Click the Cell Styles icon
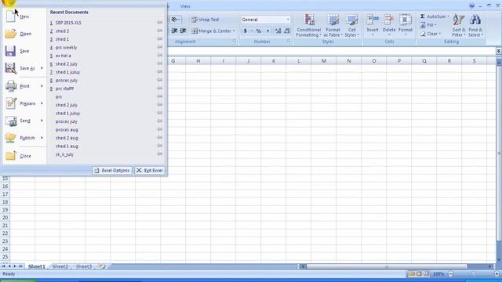The image size is (502, 282). tap(352, 20)
